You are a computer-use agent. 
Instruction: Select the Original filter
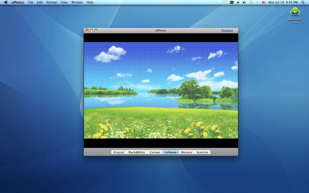click(119, 152)
